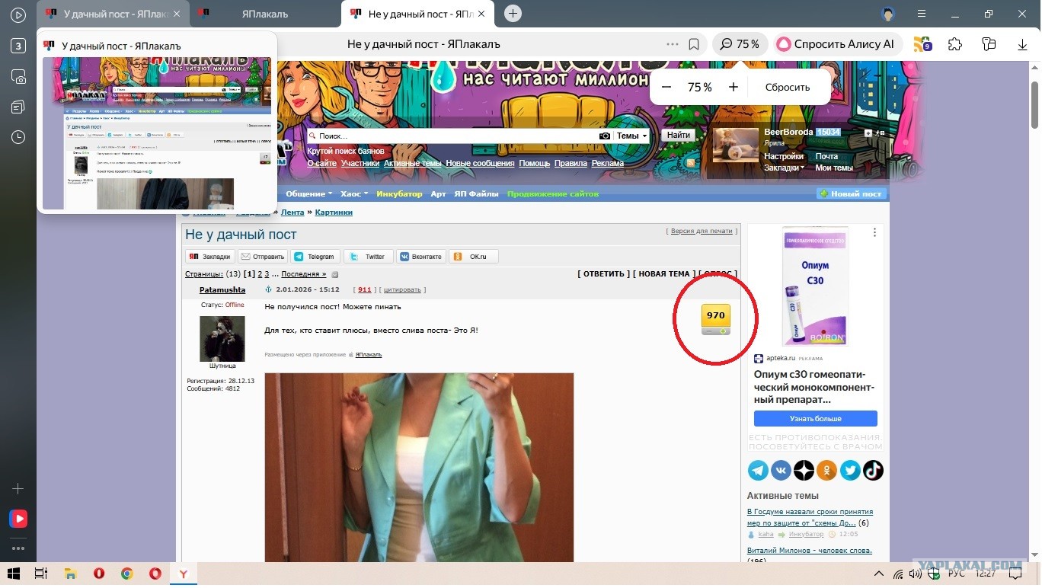The image size is (1042, 588).
Task: Open the post permalink anchor icon
Action: tap(268, 289)
